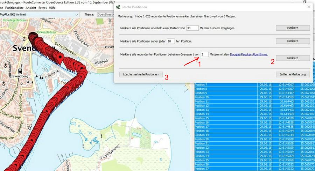Screen dimensions: 315x171
Task: Click Lösche markierte Positionen button
Action: coord(141,74)
